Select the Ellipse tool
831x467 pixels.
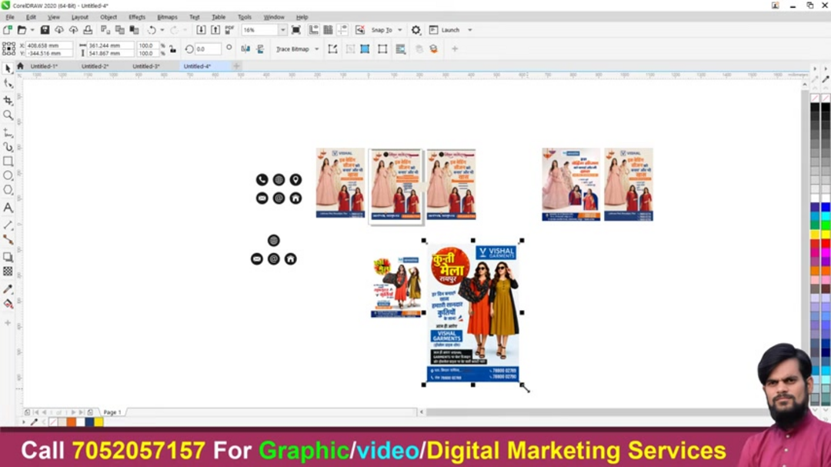pos(8,175)
